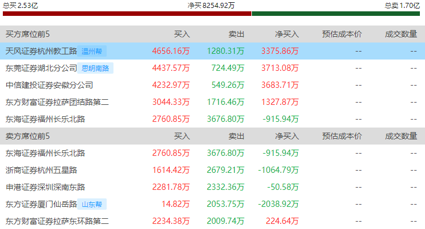The image size is (425, 229).
Task: Click 买入 column header in 买方席位前5 row
Action: [182, 34]
